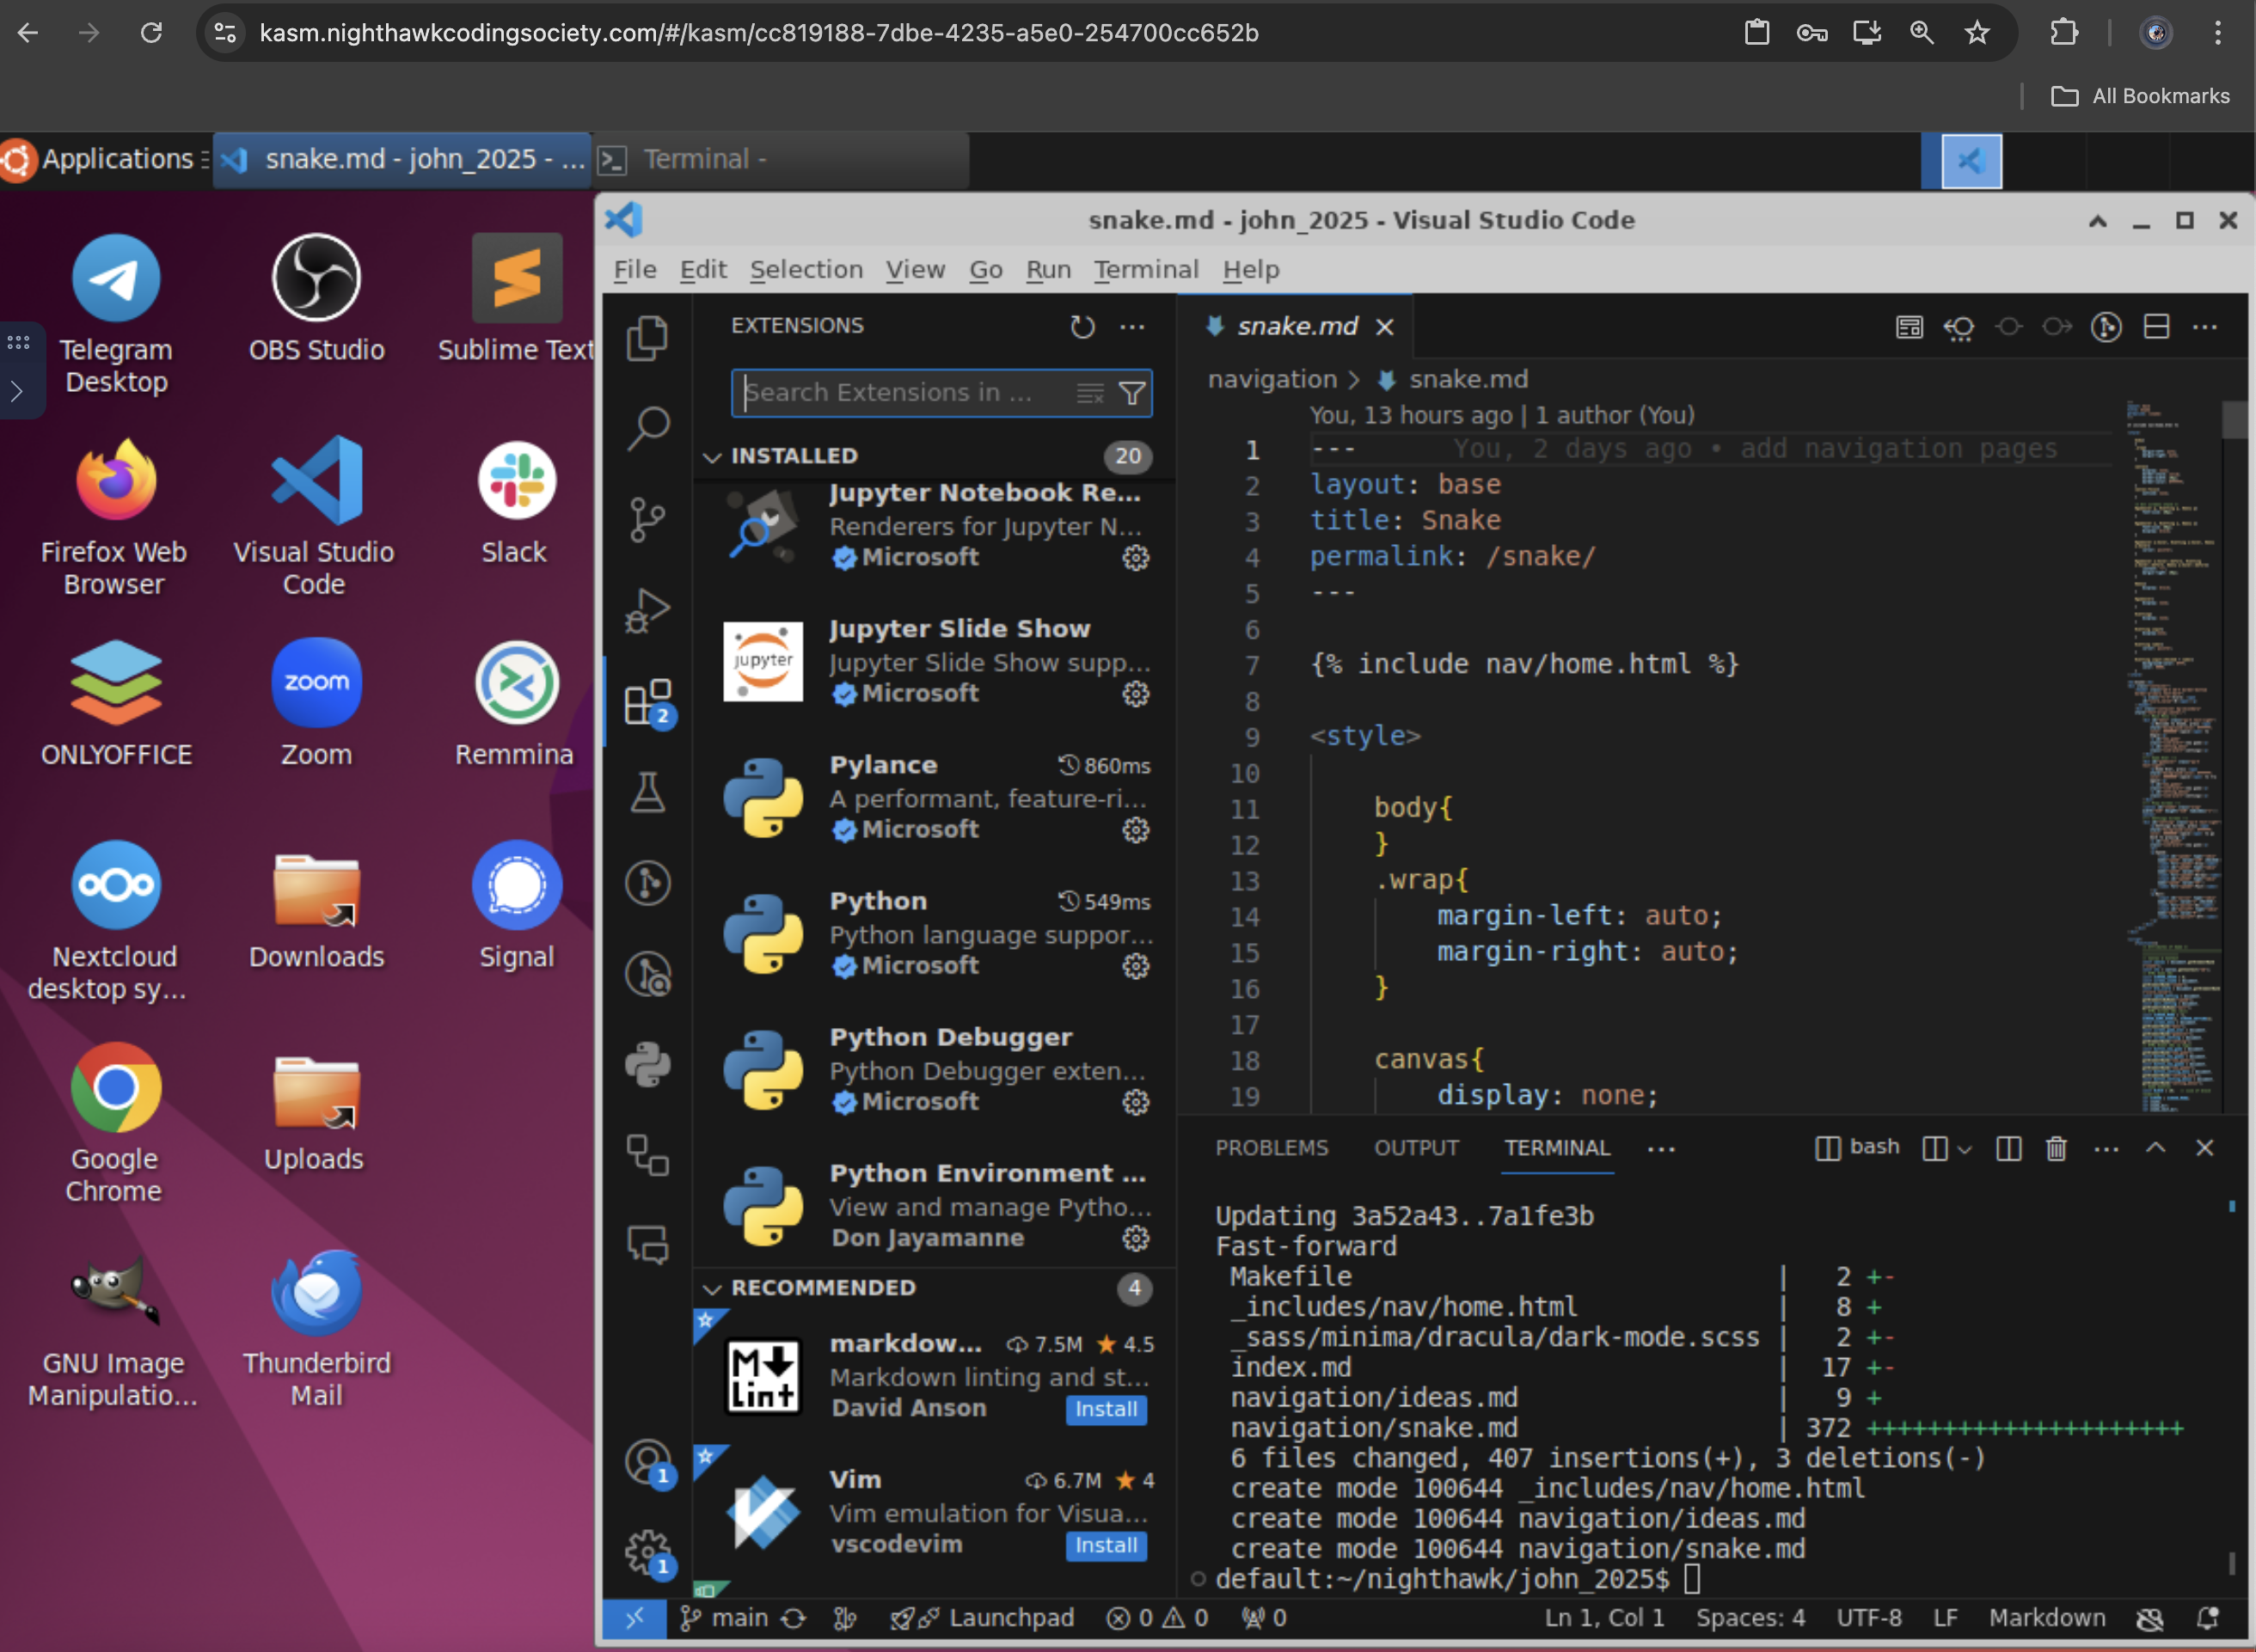2256x1652 pixels.
Task: Kill the terminal with the trash icon
Action: pyautogui.click(x=2057, y=1148)
